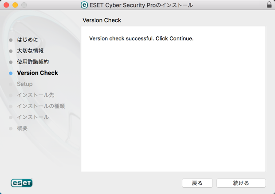
Task: Select the インストールの種類 step
Action: click(41, 106)
